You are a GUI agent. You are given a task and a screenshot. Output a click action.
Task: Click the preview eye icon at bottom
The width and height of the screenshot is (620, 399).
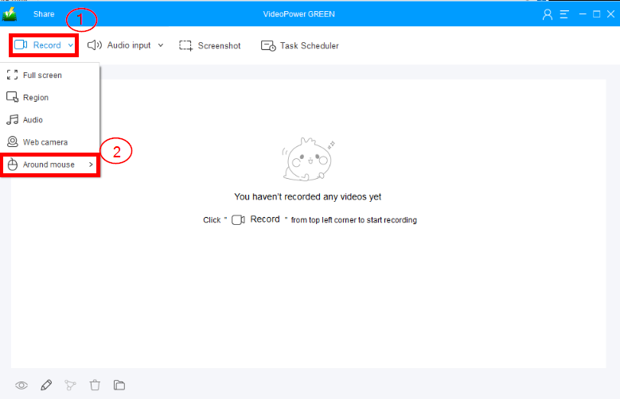pyautogui.click(x=21, y=385)
